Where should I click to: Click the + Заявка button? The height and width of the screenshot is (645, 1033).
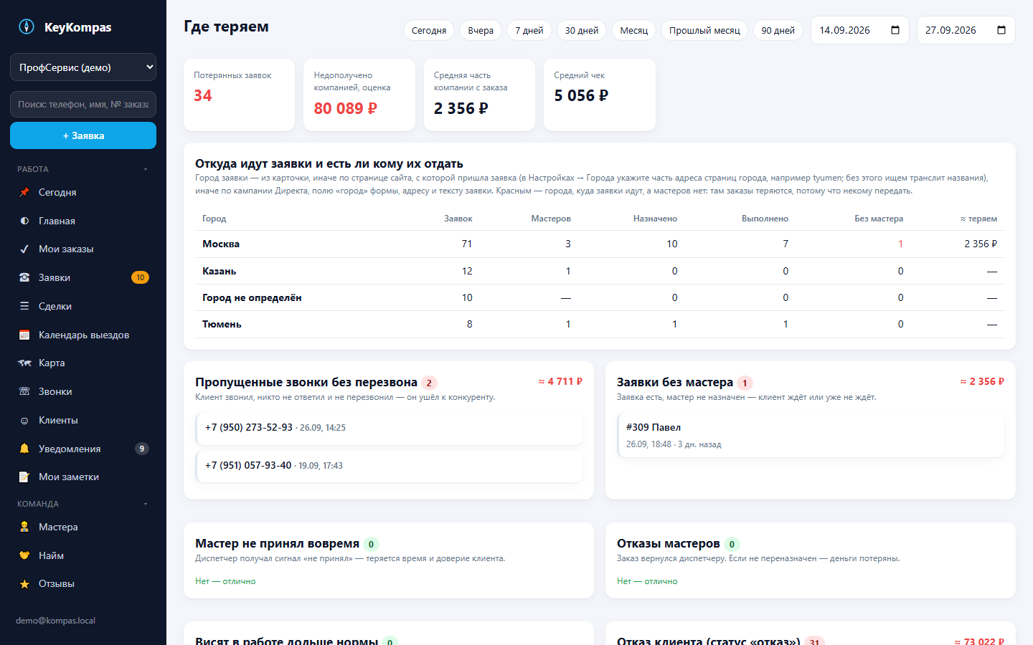pos(83,135)
